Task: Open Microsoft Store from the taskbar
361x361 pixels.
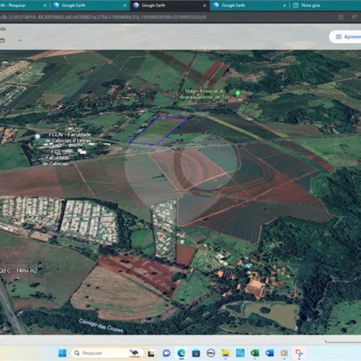Action: [196, 353]
